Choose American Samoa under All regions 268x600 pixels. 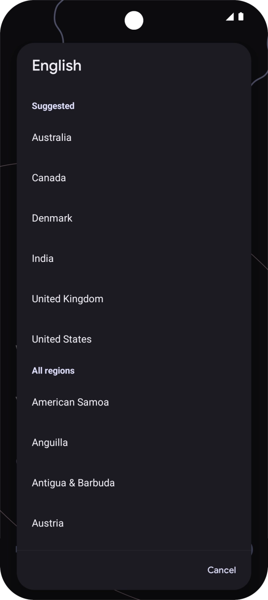coord(70,402)
